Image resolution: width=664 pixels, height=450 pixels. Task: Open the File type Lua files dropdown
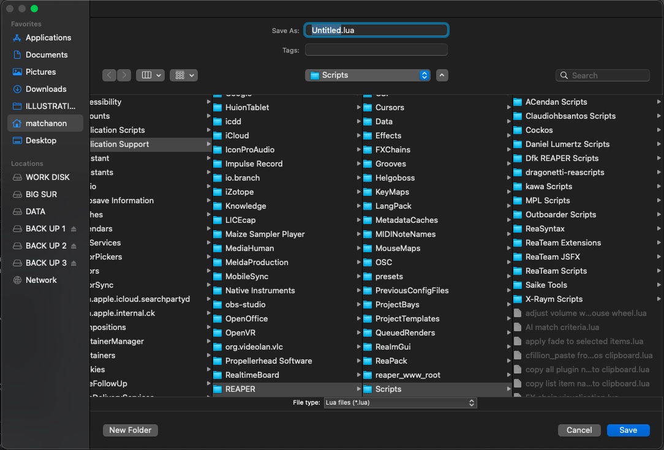click(x=400, y=403)
